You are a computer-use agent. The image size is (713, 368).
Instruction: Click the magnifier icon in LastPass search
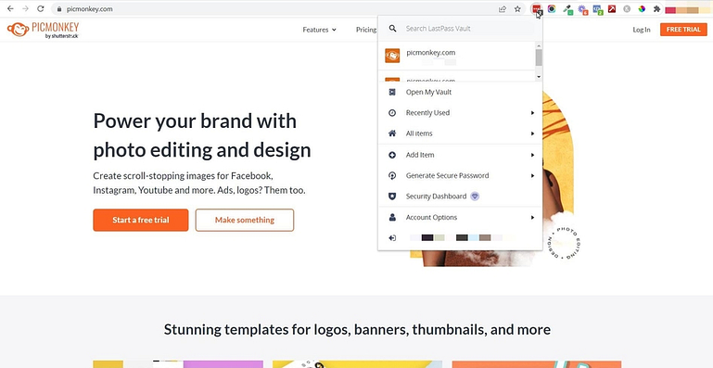[392, 29]
